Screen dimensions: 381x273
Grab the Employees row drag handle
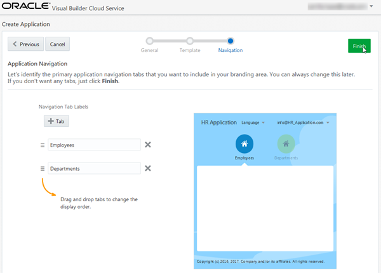tap(43, 145)
